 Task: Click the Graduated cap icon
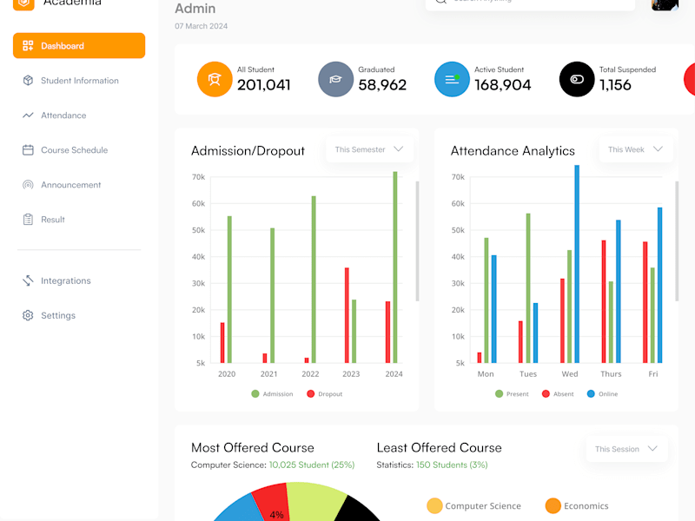coord(335,79)
